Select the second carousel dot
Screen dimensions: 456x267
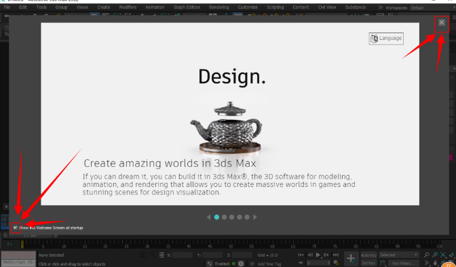tap(224, 217)
